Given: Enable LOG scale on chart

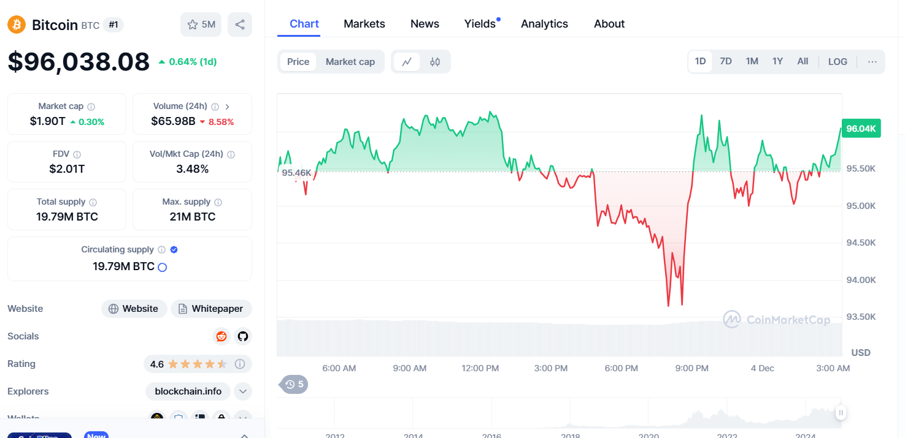Looking at the screenshot, I should pos(838,62).
